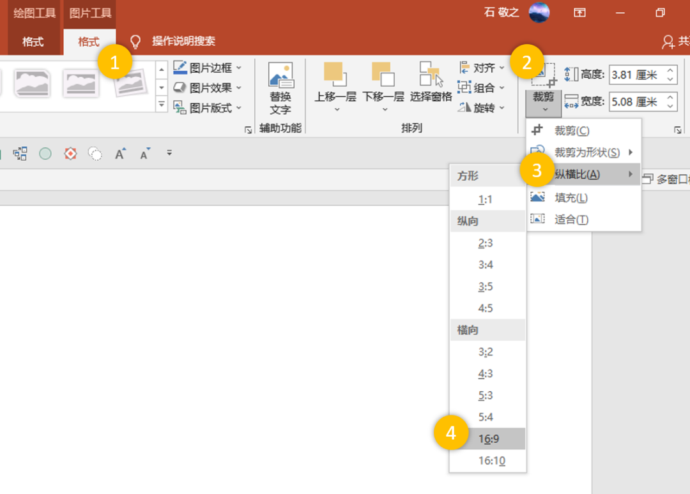Image resolution: width=690 pixels, height=494 pixels.
Task: Select 2:3 portrait aspect ratio
Action: [x=488, y=243]
